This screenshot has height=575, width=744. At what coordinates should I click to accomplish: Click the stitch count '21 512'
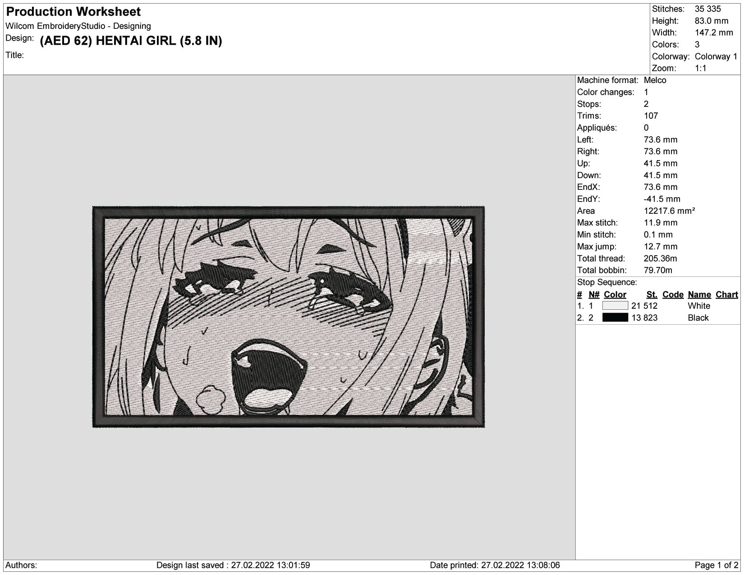(x=644, y=306)
